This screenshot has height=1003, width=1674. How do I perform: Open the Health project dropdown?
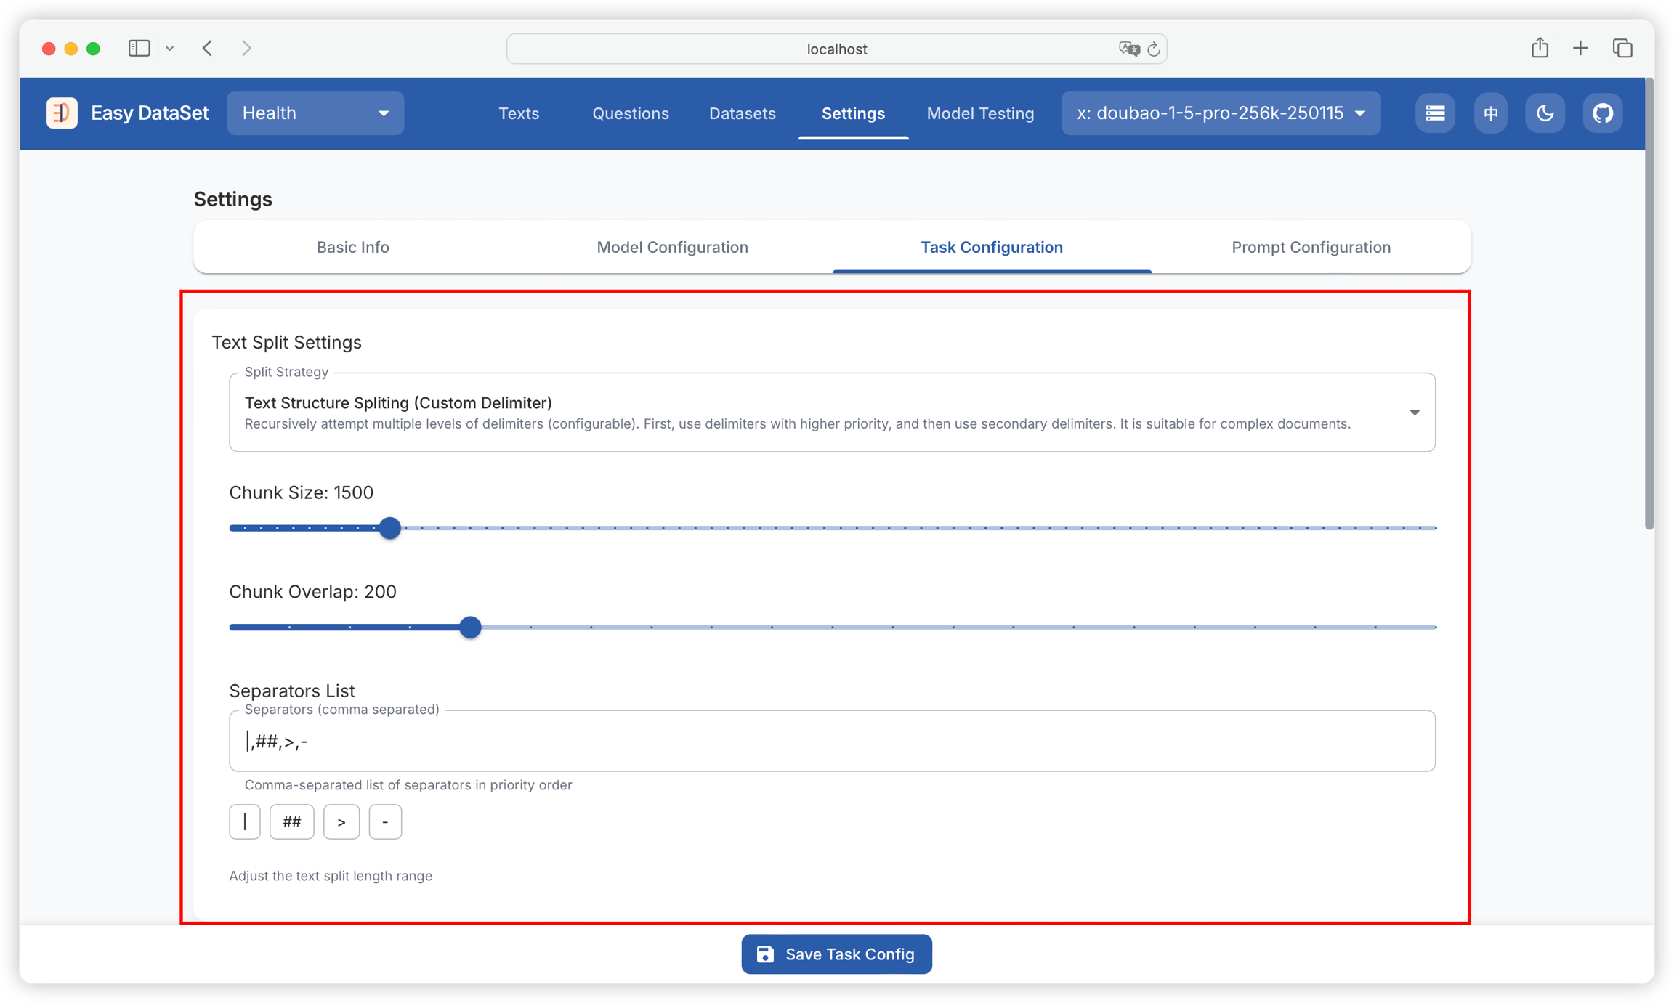pyautogui.click(x=315, y=113)
